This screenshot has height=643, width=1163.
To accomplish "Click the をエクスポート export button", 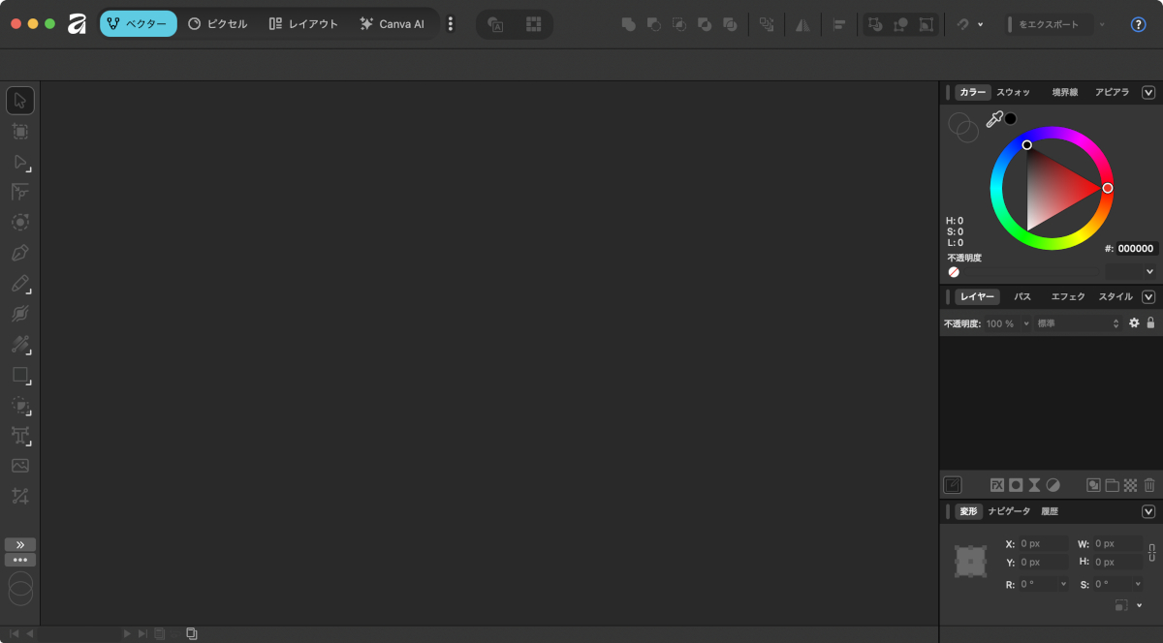I will pos(1048,24).
